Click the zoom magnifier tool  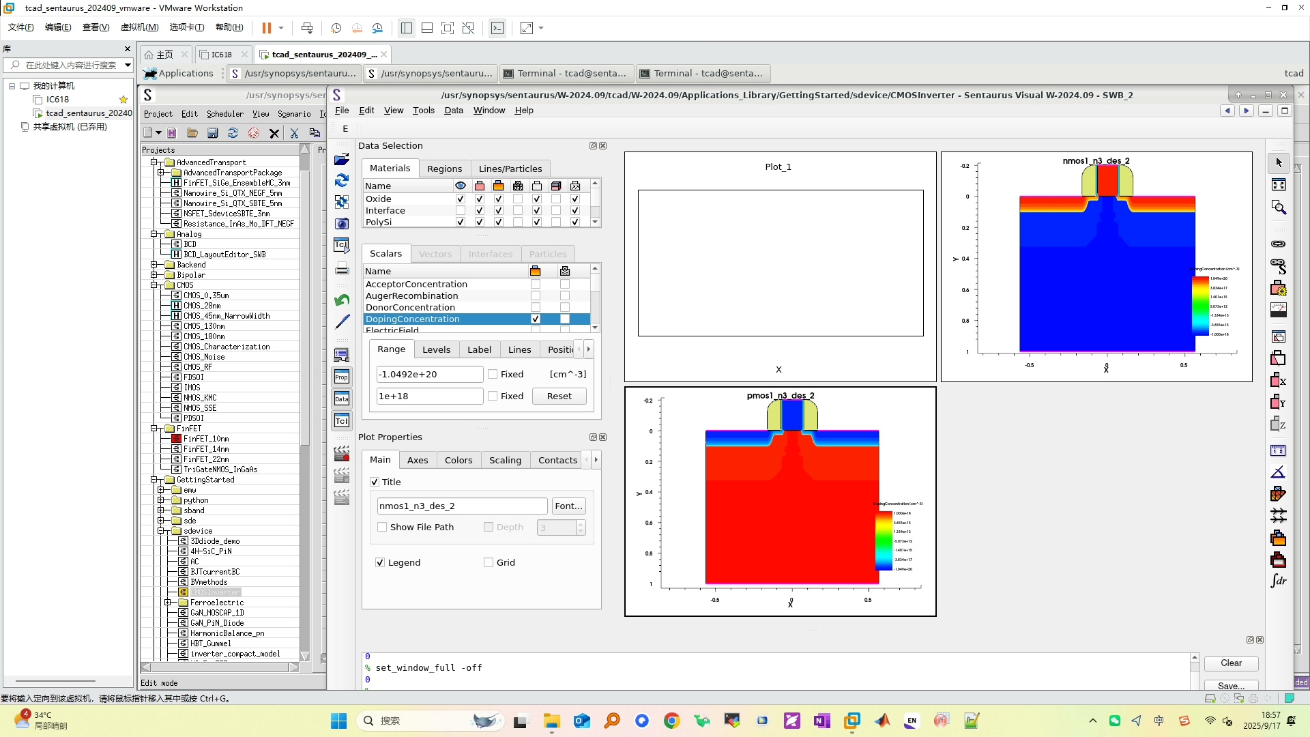1279,207
